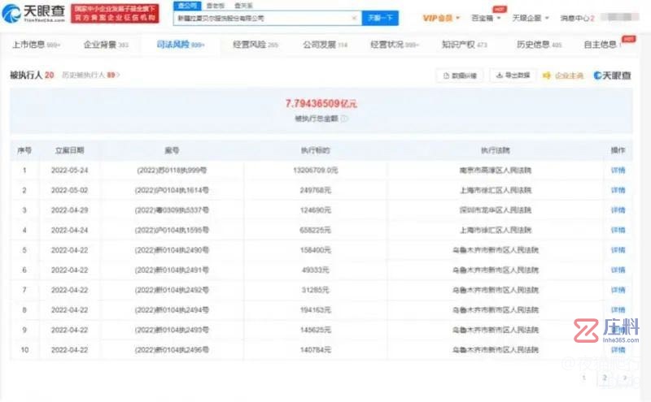The image size is (651, 402).
Task: Select the amount 658225元
Action: click(316, 230)
